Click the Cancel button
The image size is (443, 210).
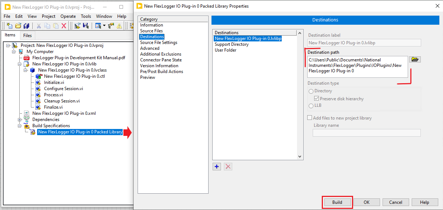396,202
